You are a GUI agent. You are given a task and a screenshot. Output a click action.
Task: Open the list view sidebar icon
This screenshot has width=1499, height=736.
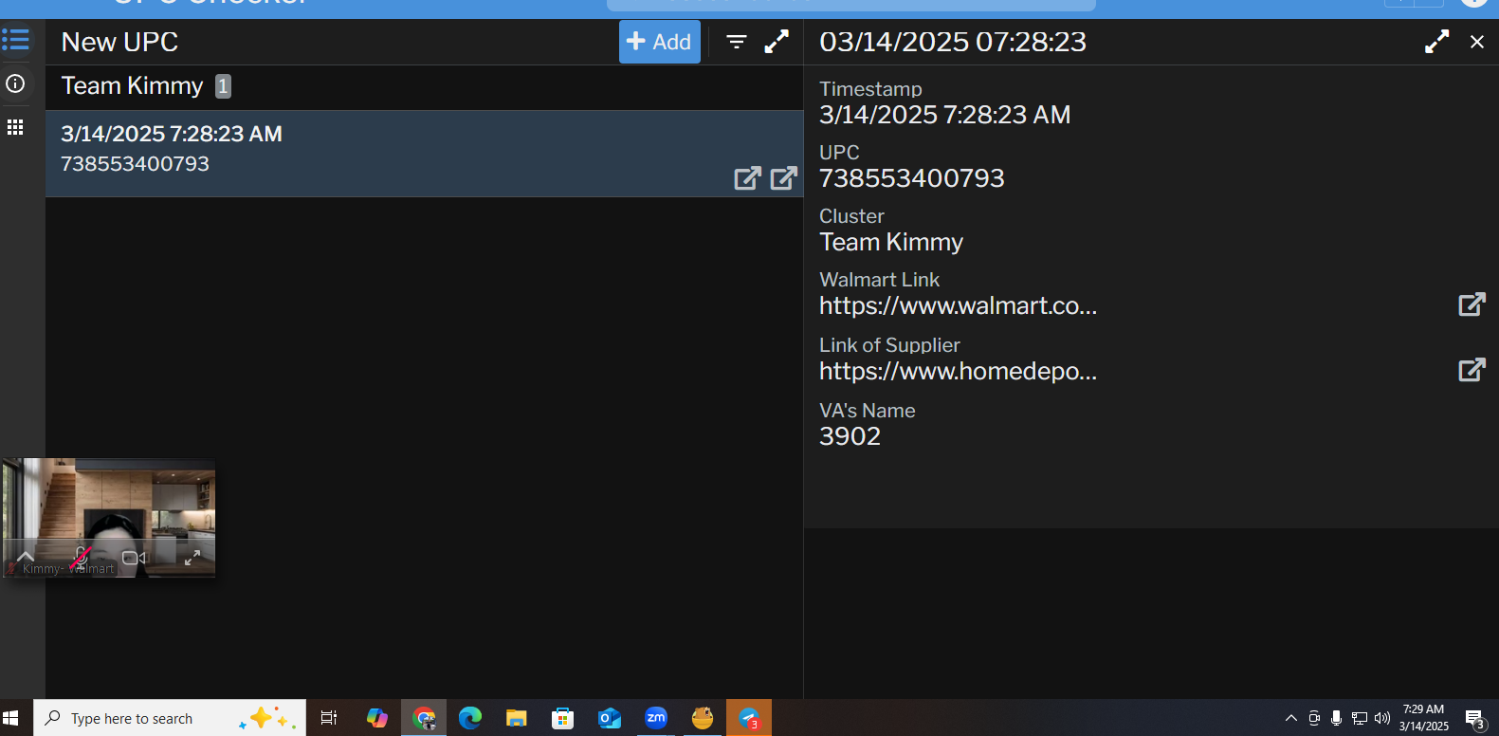[16, 40]
